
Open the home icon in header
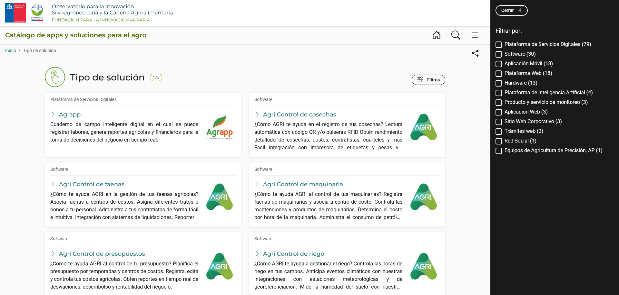(x=437, y=35)
